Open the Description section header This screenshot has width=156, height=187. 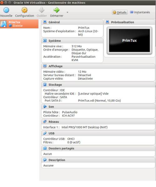pyautogui.click(x=98, y=160)
